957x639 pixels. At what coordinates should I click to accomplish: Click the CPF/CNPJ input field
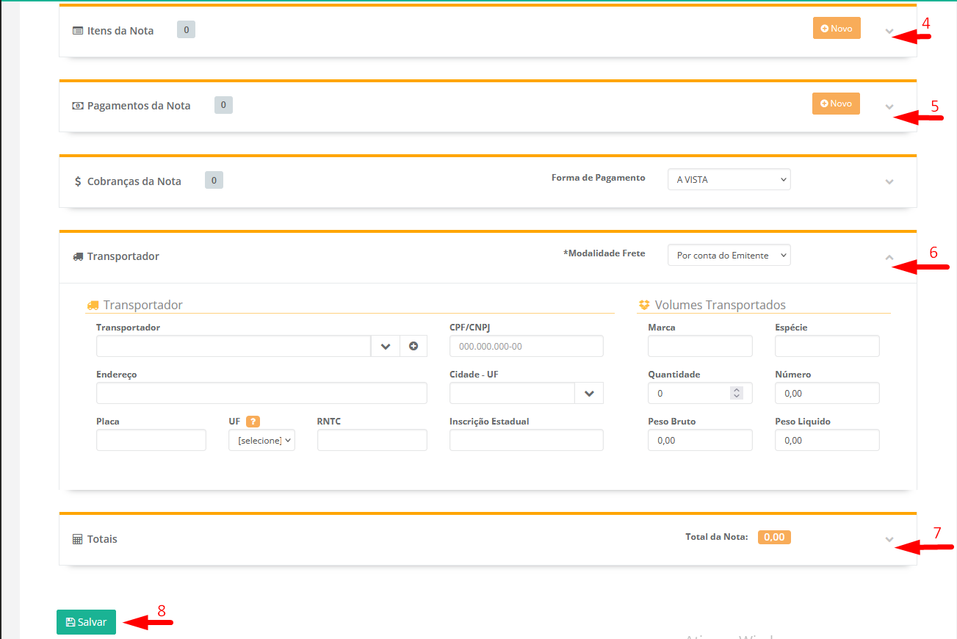pyautogui.click(x=526, y=346)
